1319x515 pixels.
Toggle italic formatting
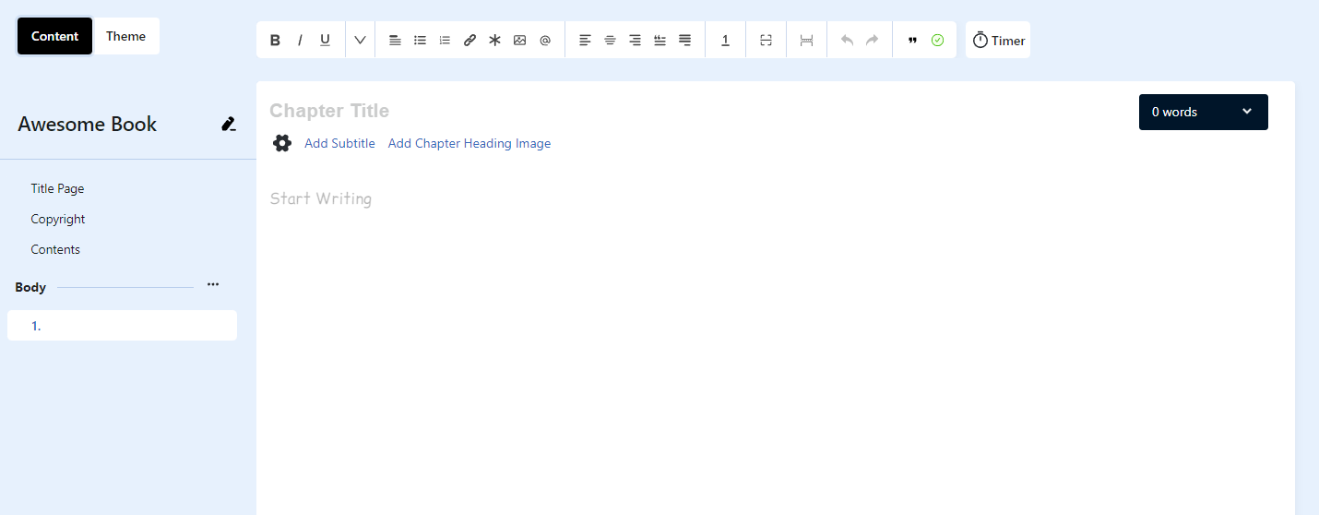point(300,41)
